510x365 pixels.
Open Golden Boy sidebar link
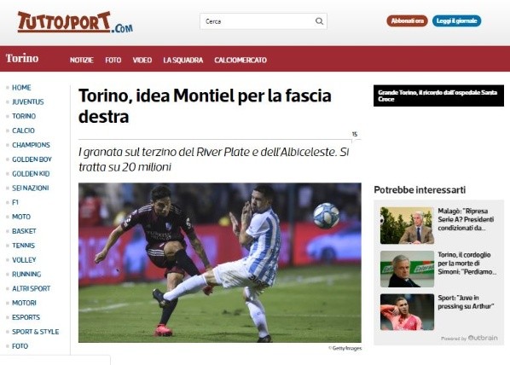pyautogui.click(x=32, y=159)
